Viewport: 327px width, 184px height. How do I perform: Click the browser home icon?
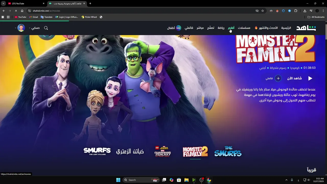[x=22, y=11]
